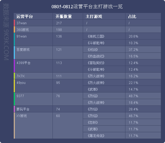Click "《烈火战神》" in the 22.1% row
Image resolution: width=165 pixels, height=143 pixels.
tap(96, 83)
